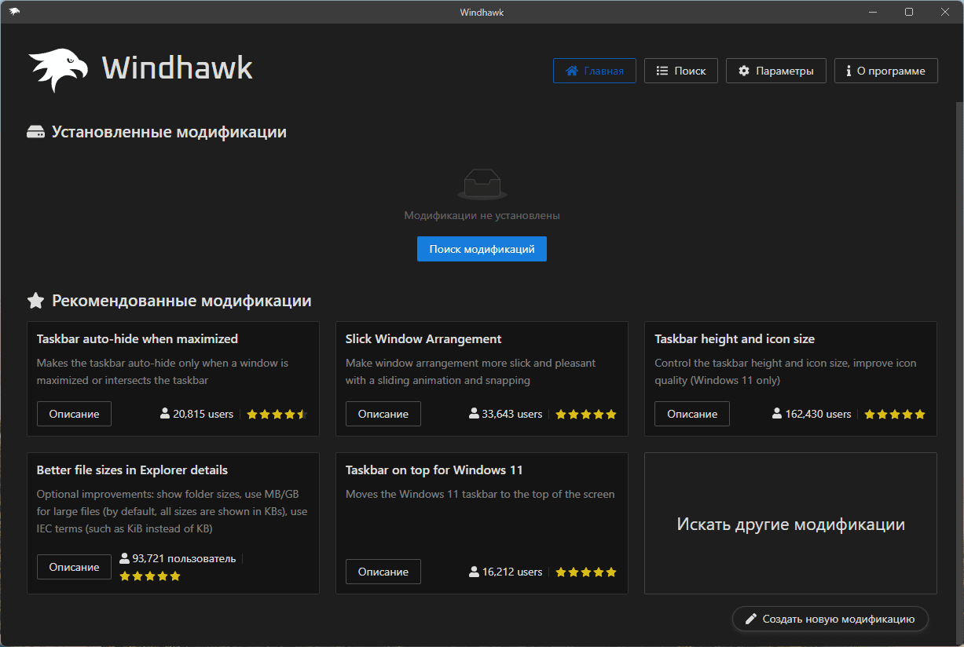The image size is (964, 647).
Task: Click star rating of Taskbar on top card
Action: (586, 572)
